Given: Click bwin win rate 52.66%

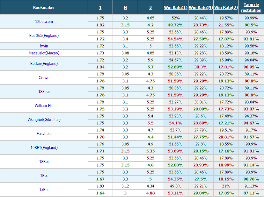Looking at the screenshot, I should coord(176,46).
